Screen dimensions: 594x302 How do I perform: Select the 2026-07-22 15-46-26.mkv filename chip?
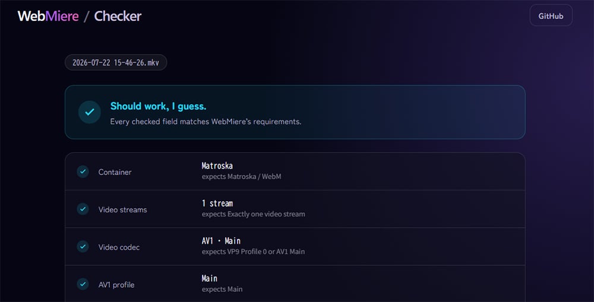pos(116,62)
